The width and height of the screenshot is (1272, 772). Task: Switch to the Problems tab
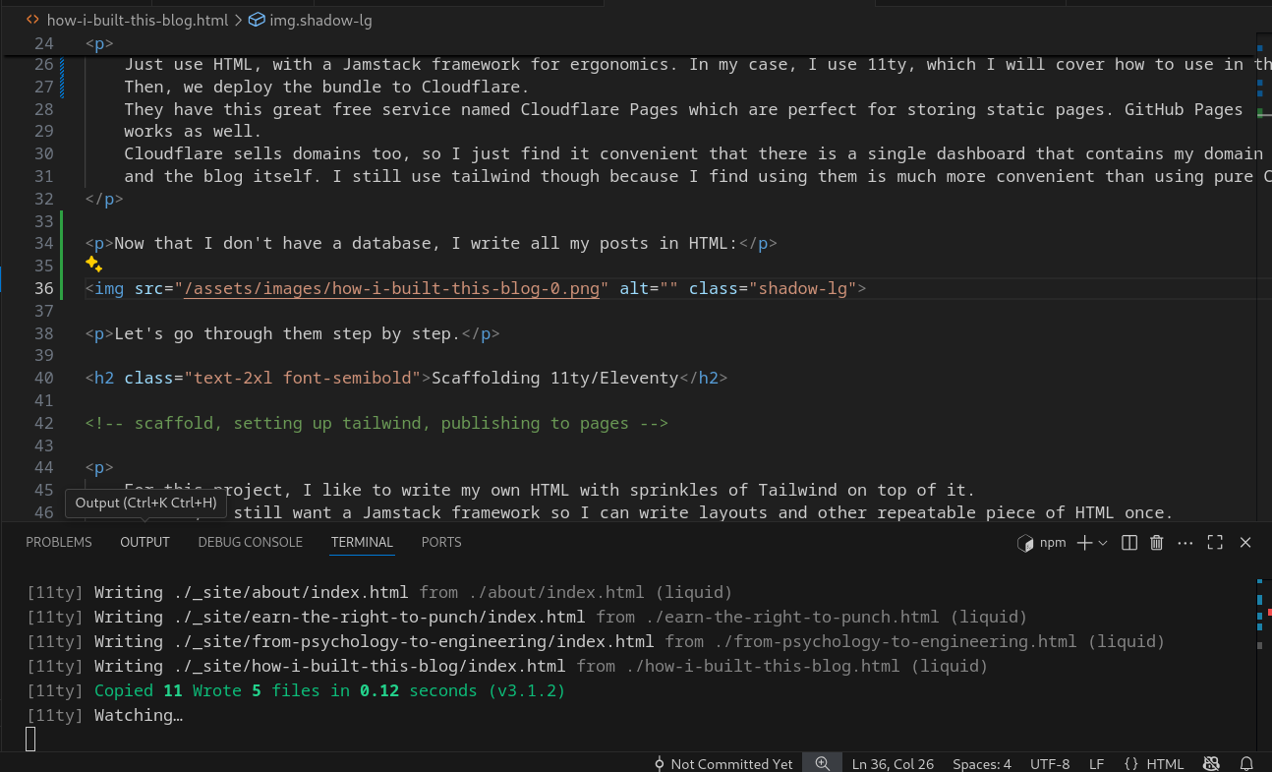pos(59,542)
